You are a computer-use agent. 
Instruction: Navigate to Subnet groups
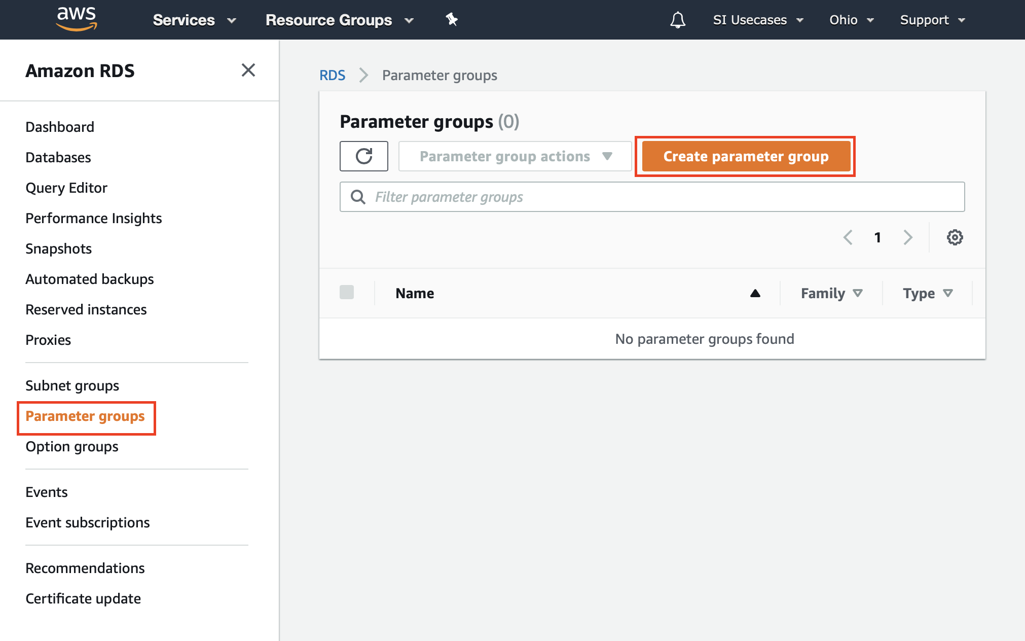click(x=72, y=385)
